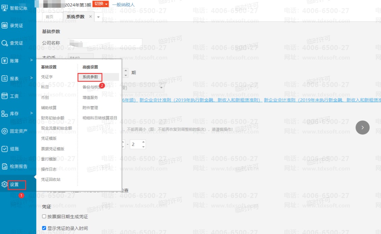
Task: Select 系统参数 in the 高级设置 menu
Action: (x=90, y=77)
